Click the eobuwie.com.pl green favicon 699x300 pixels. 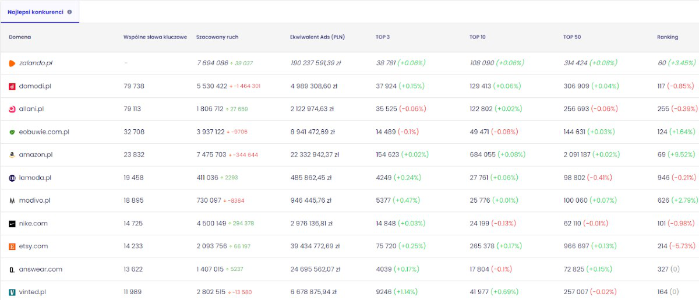point(12,132)
